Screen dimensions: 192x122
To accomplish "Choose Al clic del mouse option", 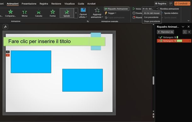I will [152, 13].
